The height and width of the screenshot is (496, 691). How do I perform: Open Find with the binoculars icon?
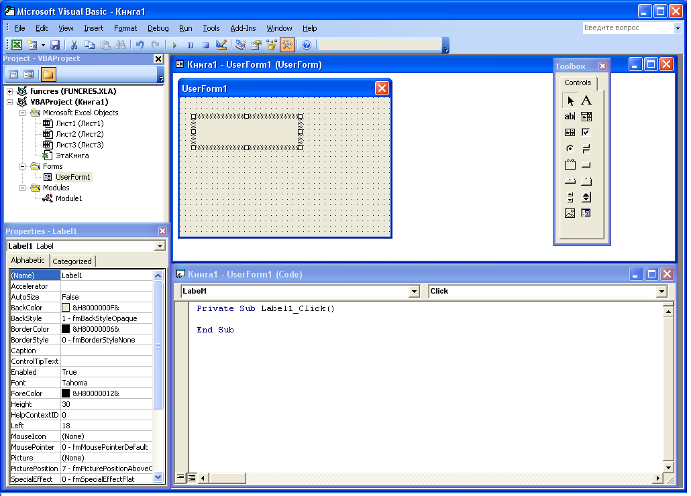120,45
